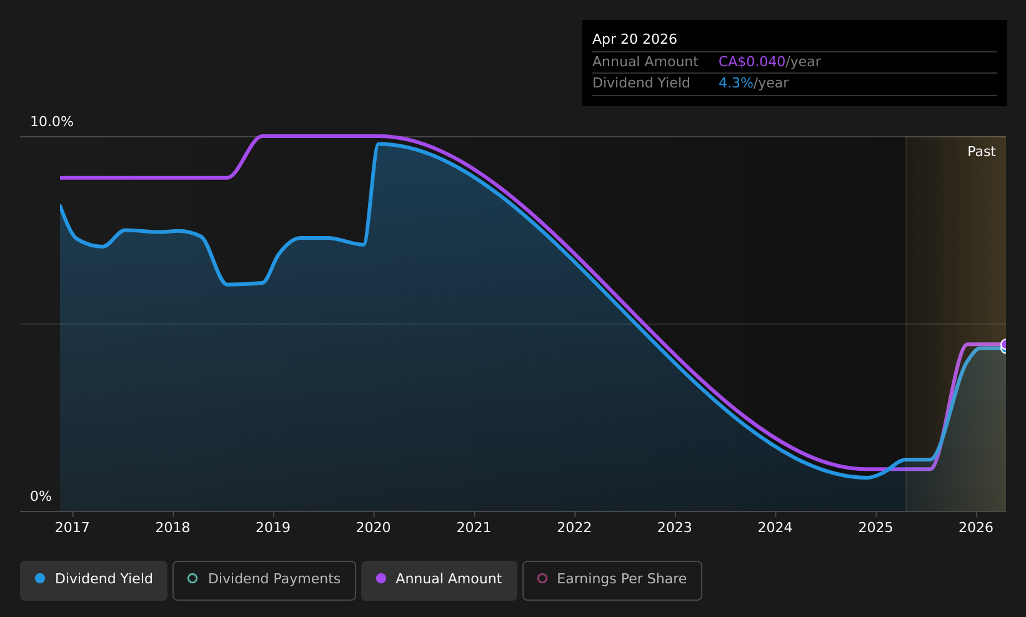Click the 4.3% dividend yield value
The image size is (1026, 617).
[736, 83]
